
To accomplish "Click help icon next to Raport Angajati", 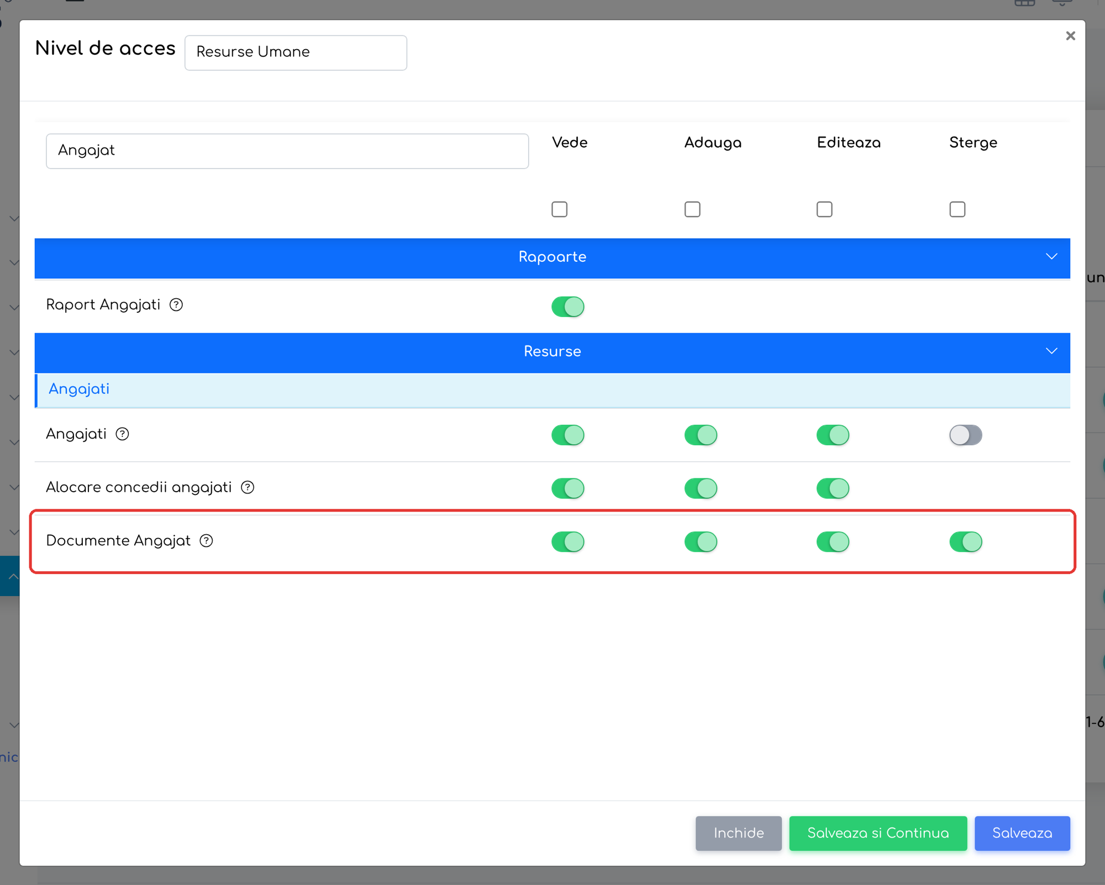I will tap(176, 305).
